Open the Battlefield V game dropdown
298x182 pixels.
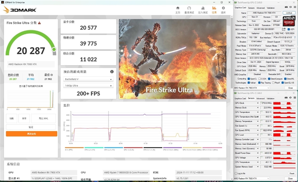tap(88, 79)
